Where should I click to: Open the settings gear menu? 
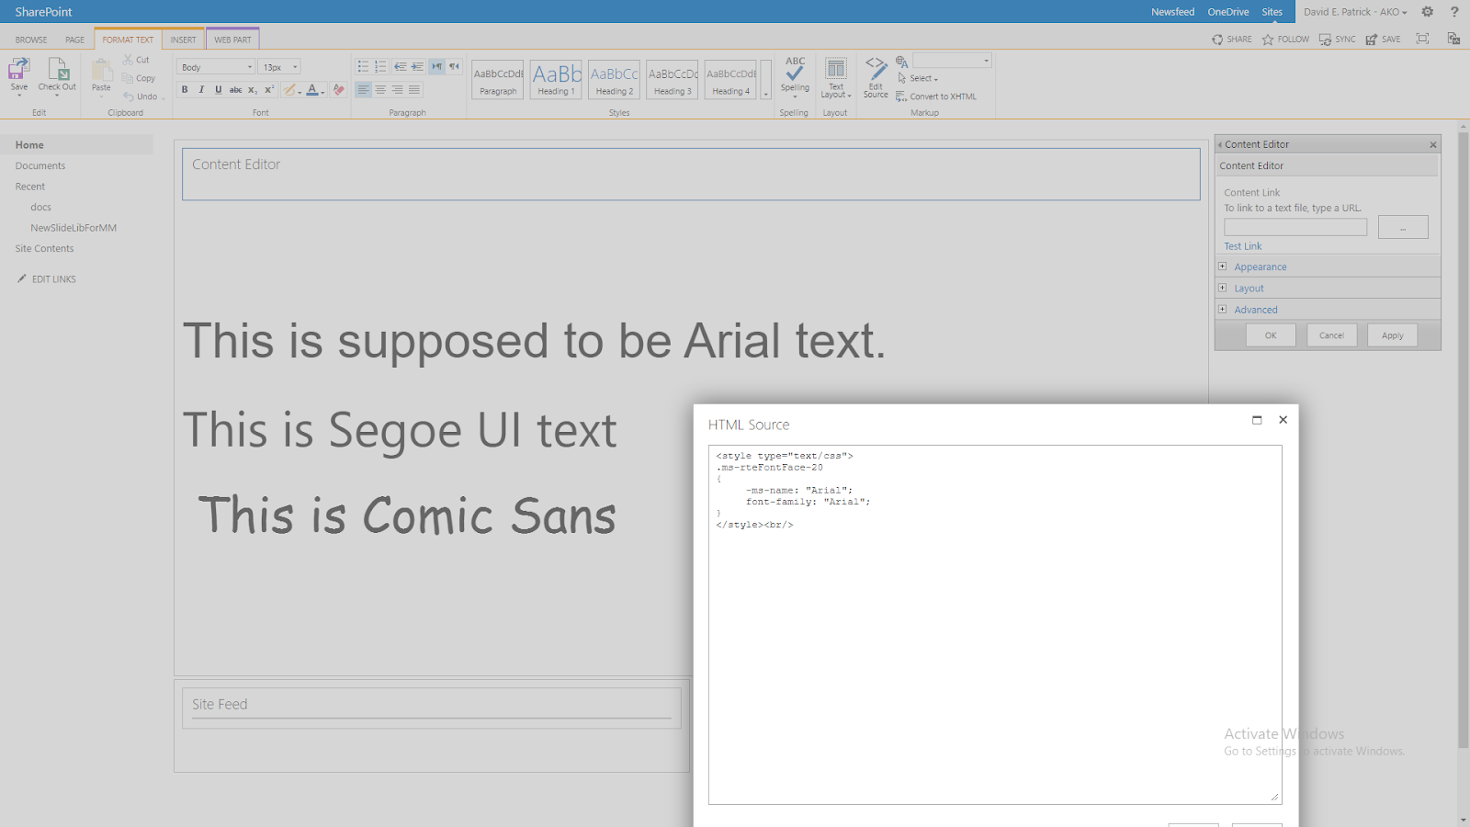point(1427,12)
